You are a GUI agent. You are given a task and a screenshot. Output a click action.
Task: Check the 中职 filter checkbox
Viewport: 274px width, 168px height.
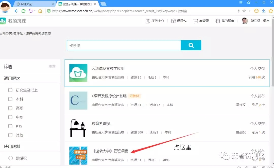click(10, 117)
